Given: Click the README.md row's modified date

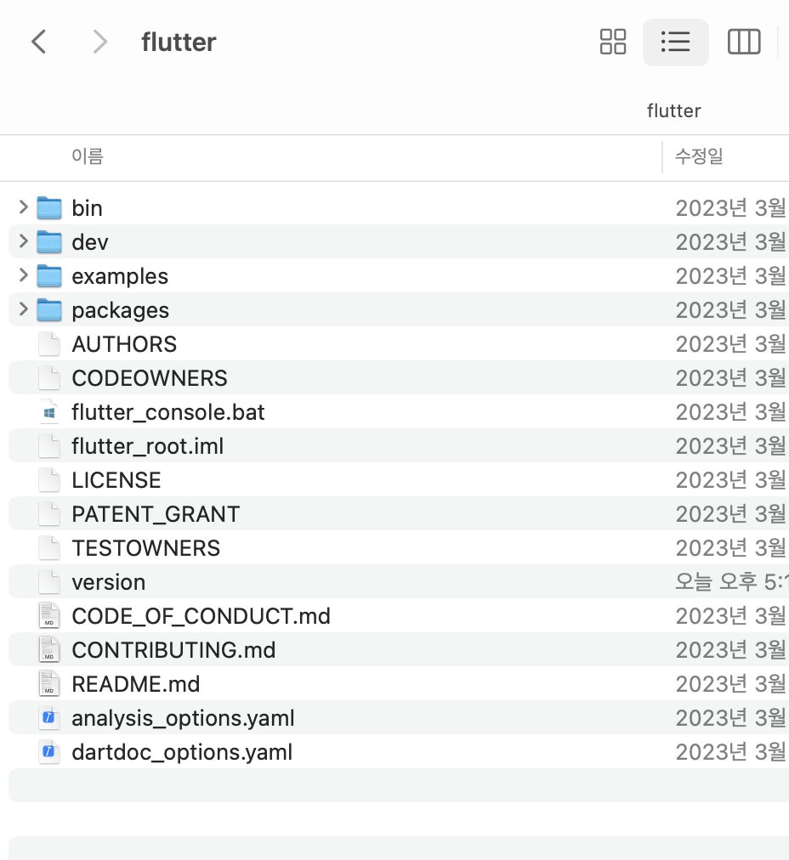Looking at the screenshot, I should click(x=731, y=684).
